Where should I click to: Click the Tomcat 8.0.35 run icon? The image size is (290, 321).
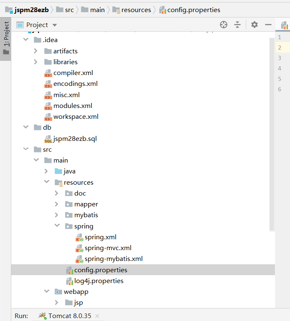(x=42, y=316)
